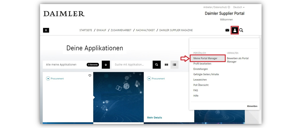Click the Anbieter/Datenschutz link

215,7
